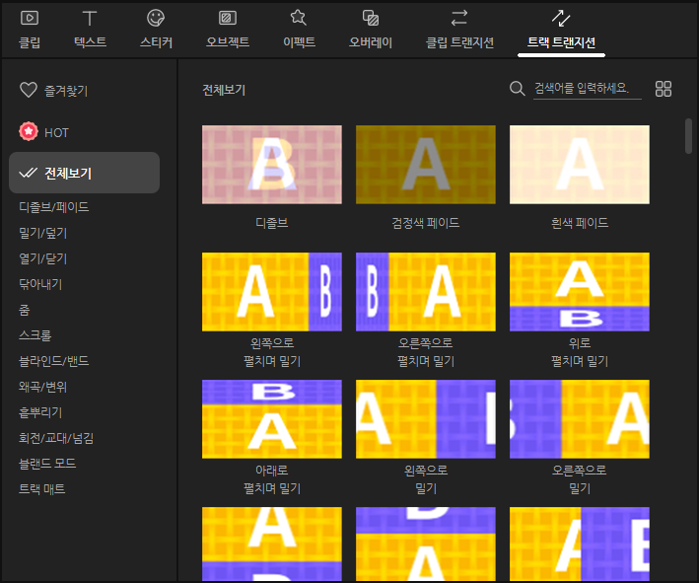Switch to the 클립 트랜지션 tab
The height and width of the screenshot is (583, 699).
458,28
